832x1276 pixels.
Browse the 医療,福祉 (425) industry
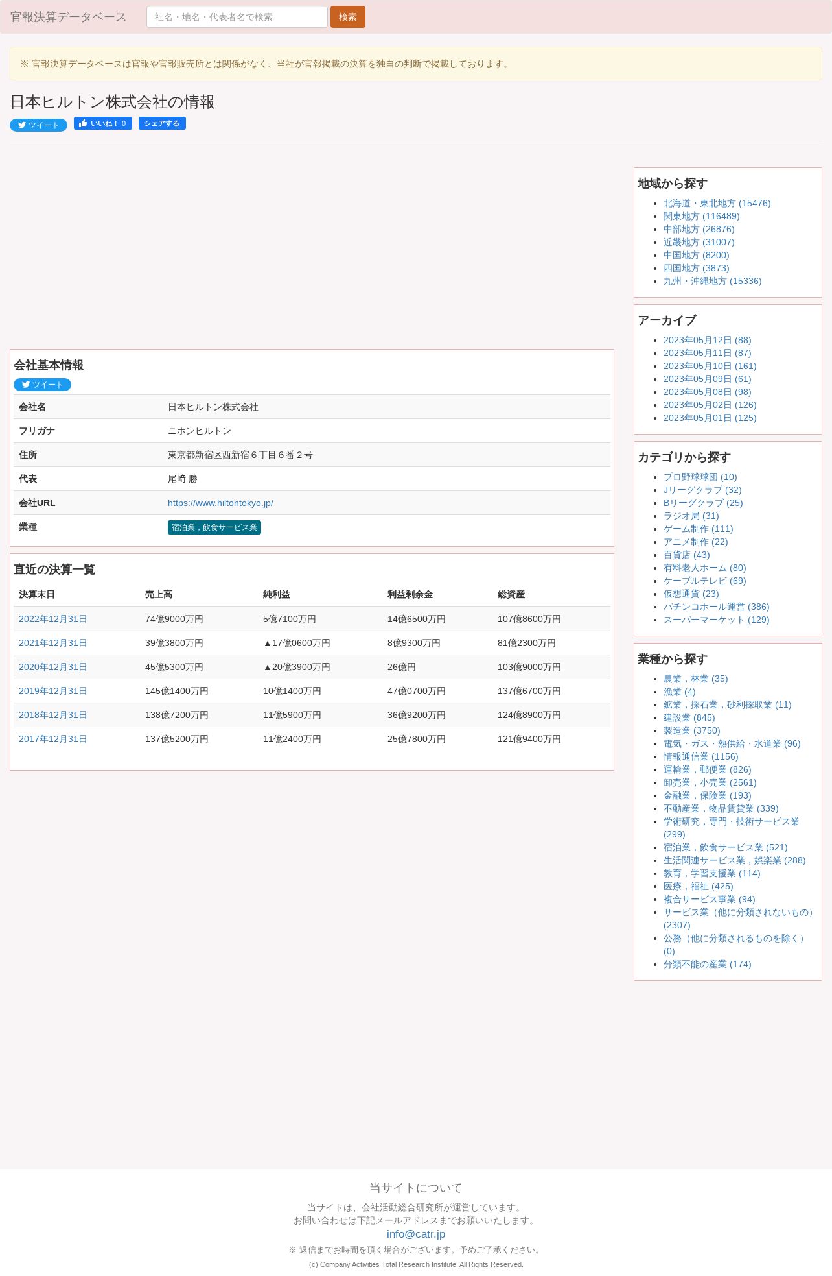698,886
